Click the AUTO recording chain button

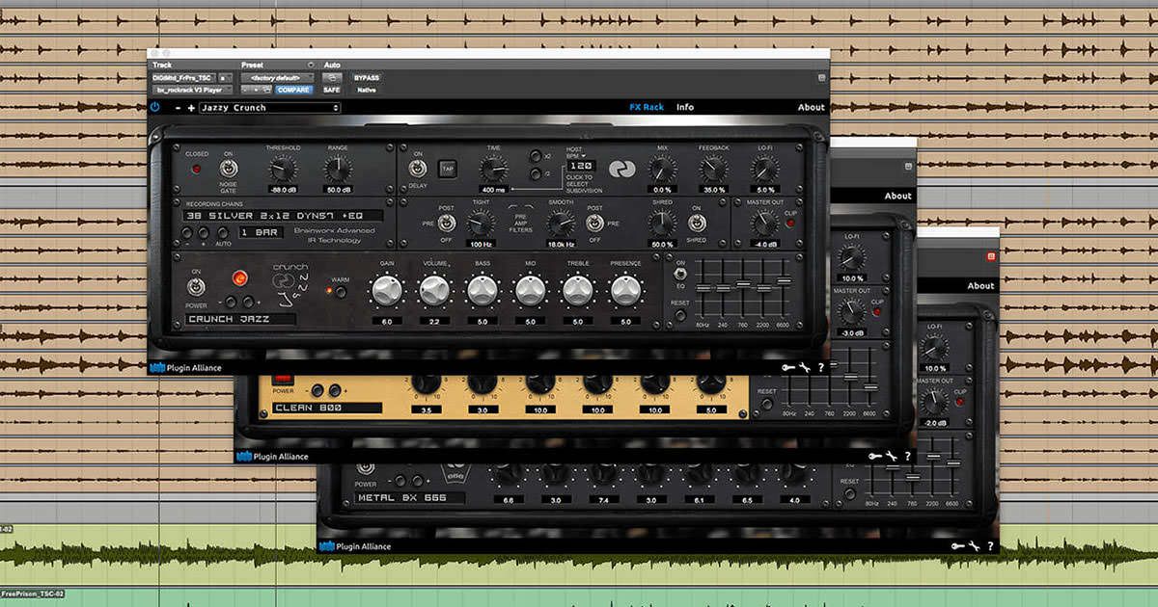point(225,233)
